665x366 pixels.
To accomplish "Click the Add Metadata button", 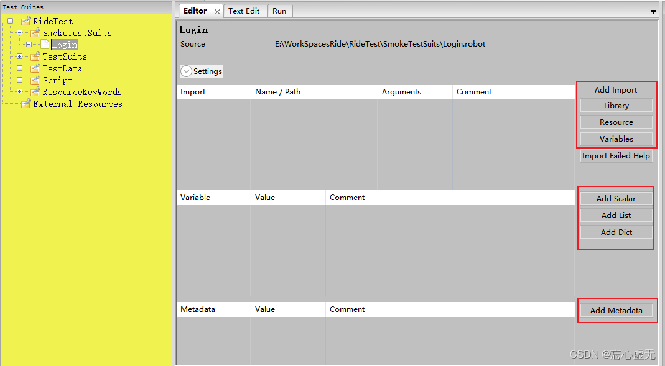I will tap(617, 310).
